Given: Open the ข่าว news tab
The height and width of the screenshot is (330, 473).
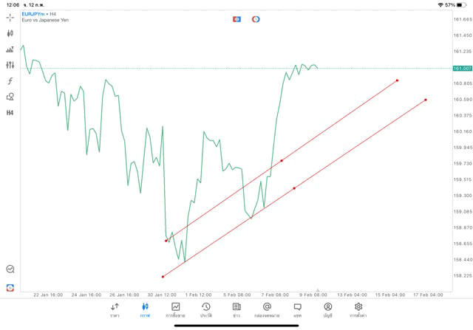Looking at the screenshot, I should [236, 310].
